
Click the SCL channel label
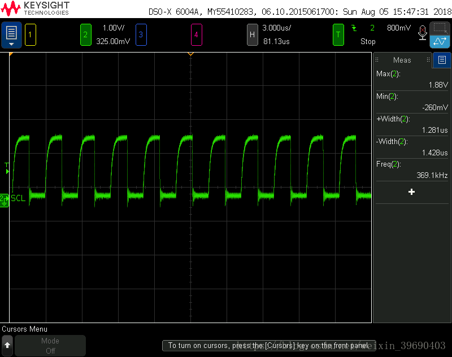click(x=18, y=198)
